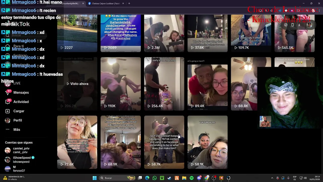
Task: Click the microphone tray icon
Action: (288, 178)
